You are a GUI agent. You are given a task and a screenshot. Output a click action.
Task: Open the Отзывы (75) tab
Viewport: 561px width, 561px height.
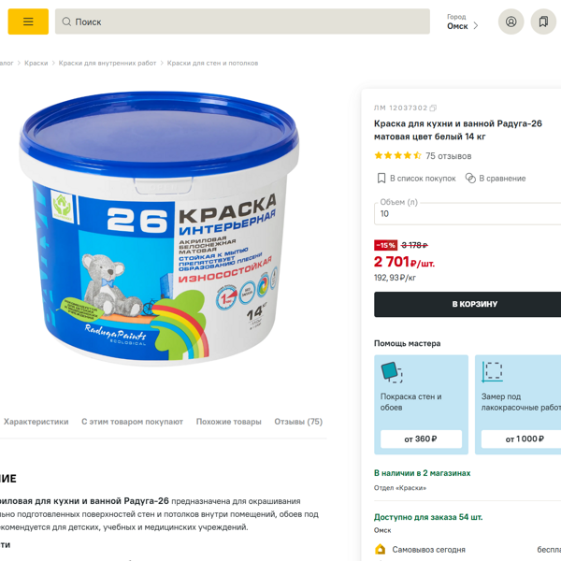pyautogui.click(x=298, y=422)
